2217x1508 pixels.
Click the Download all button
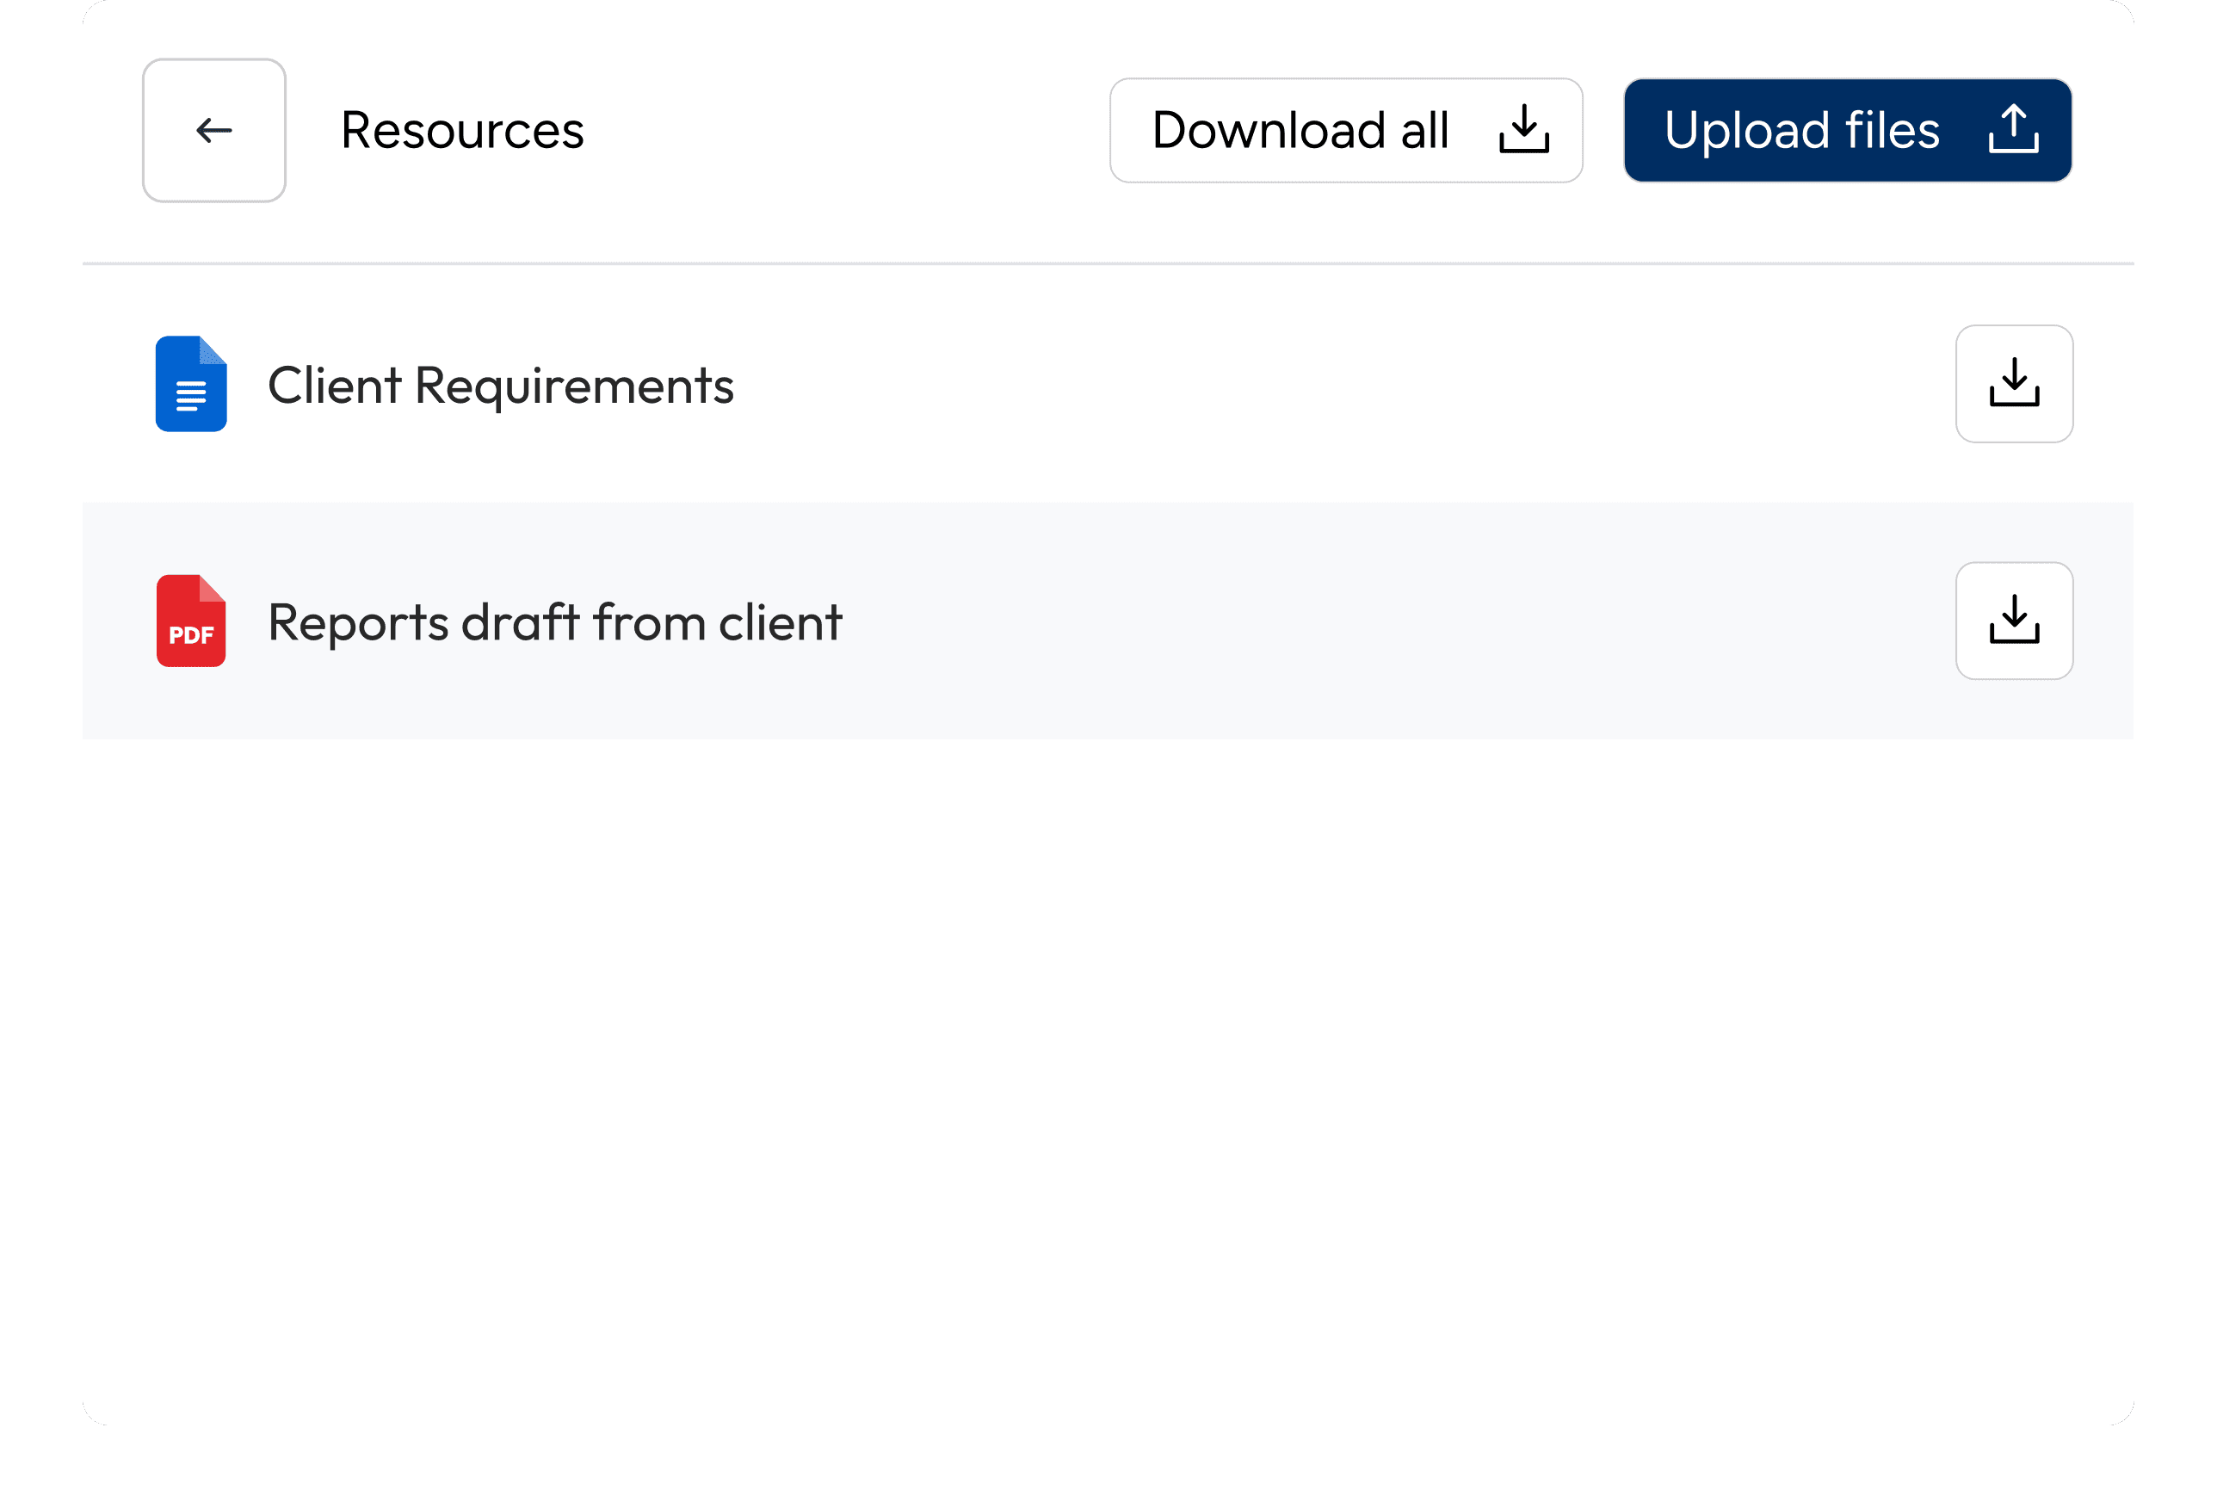[1346, 131]
